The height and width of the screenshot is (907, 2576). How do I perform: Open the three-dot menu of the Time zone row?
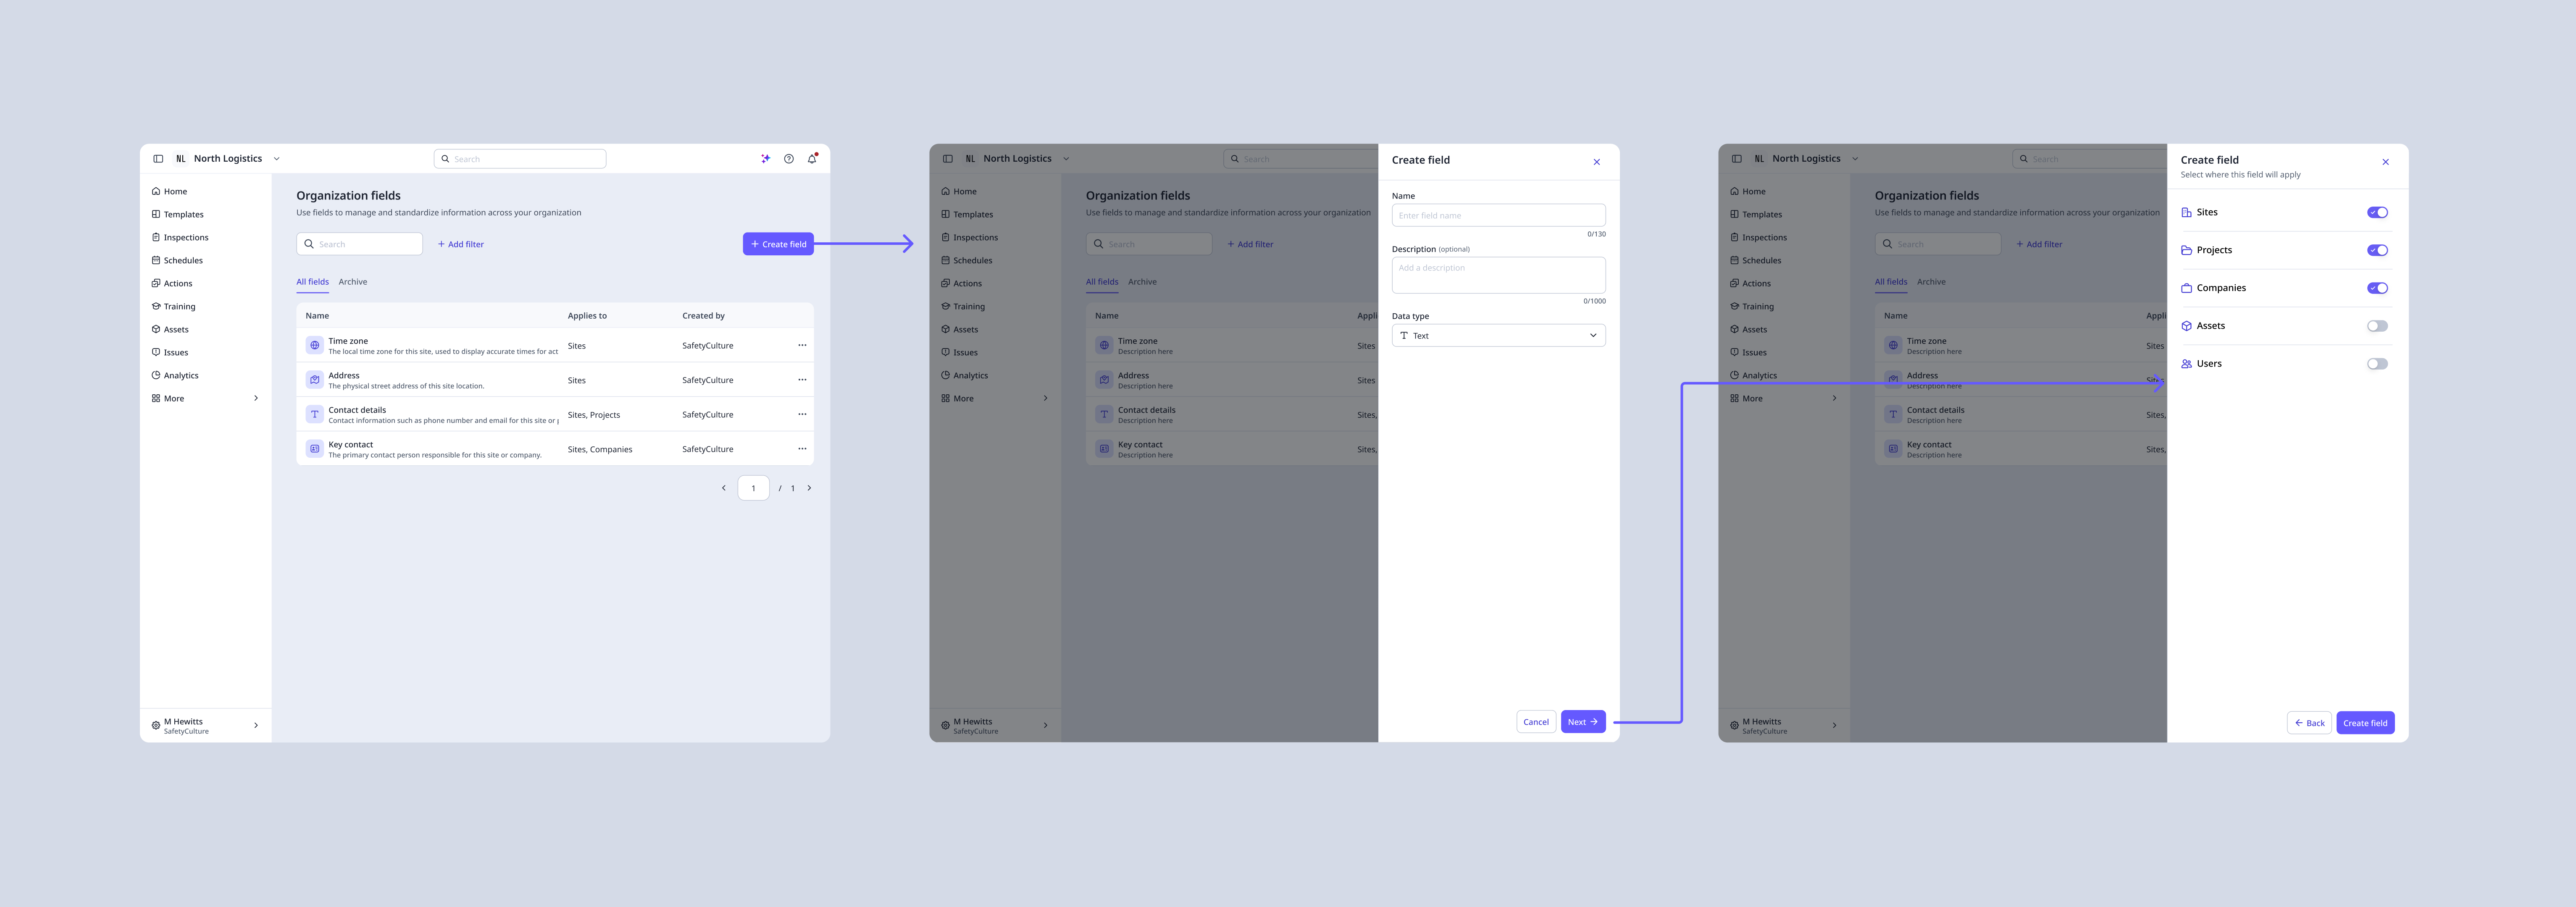802,346
